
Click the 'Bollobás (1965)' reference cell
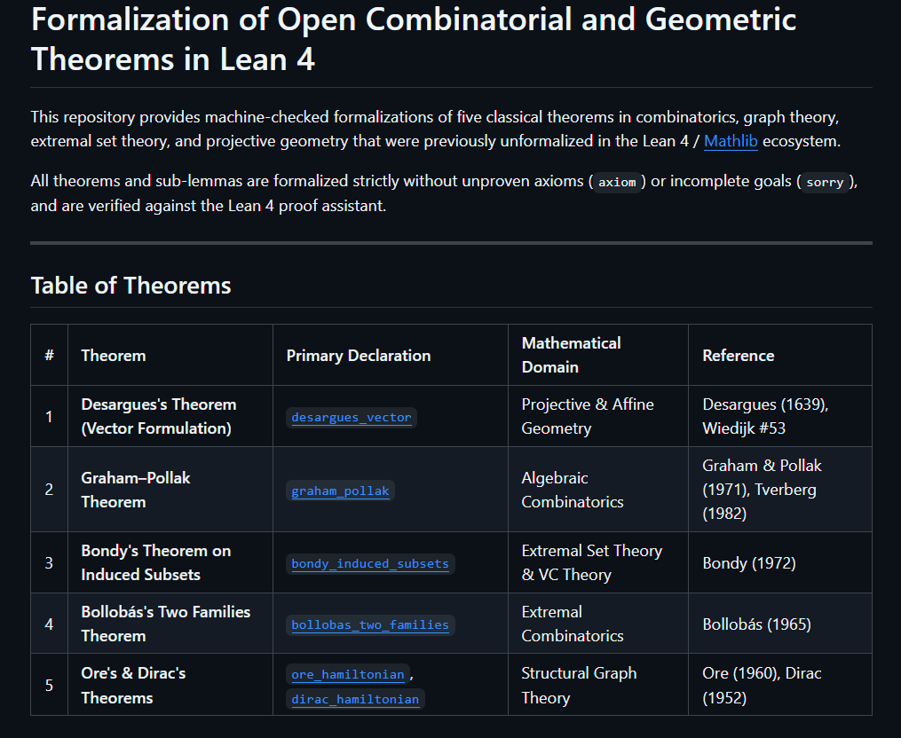click(x=780, y=624)
